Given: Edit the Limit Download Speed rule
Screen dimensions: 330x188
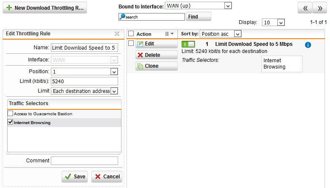Looking at the screenshot, I should tap(156, 44).
